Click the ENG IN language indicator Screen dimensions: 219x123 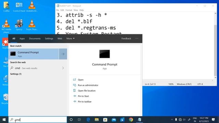[195, 120]
